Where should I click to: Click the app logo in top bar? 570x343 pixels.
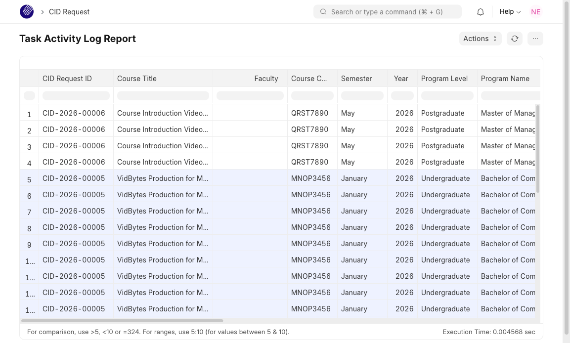[x=26, y=11]
